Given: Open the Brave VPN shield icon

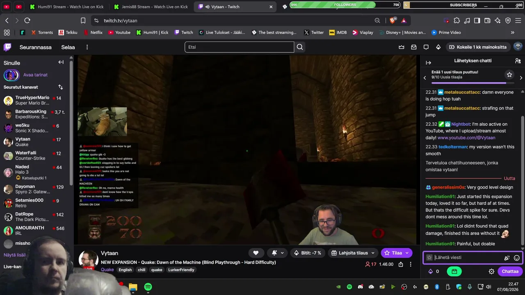Looking at the screenshot, I should [x=508, y=20].
